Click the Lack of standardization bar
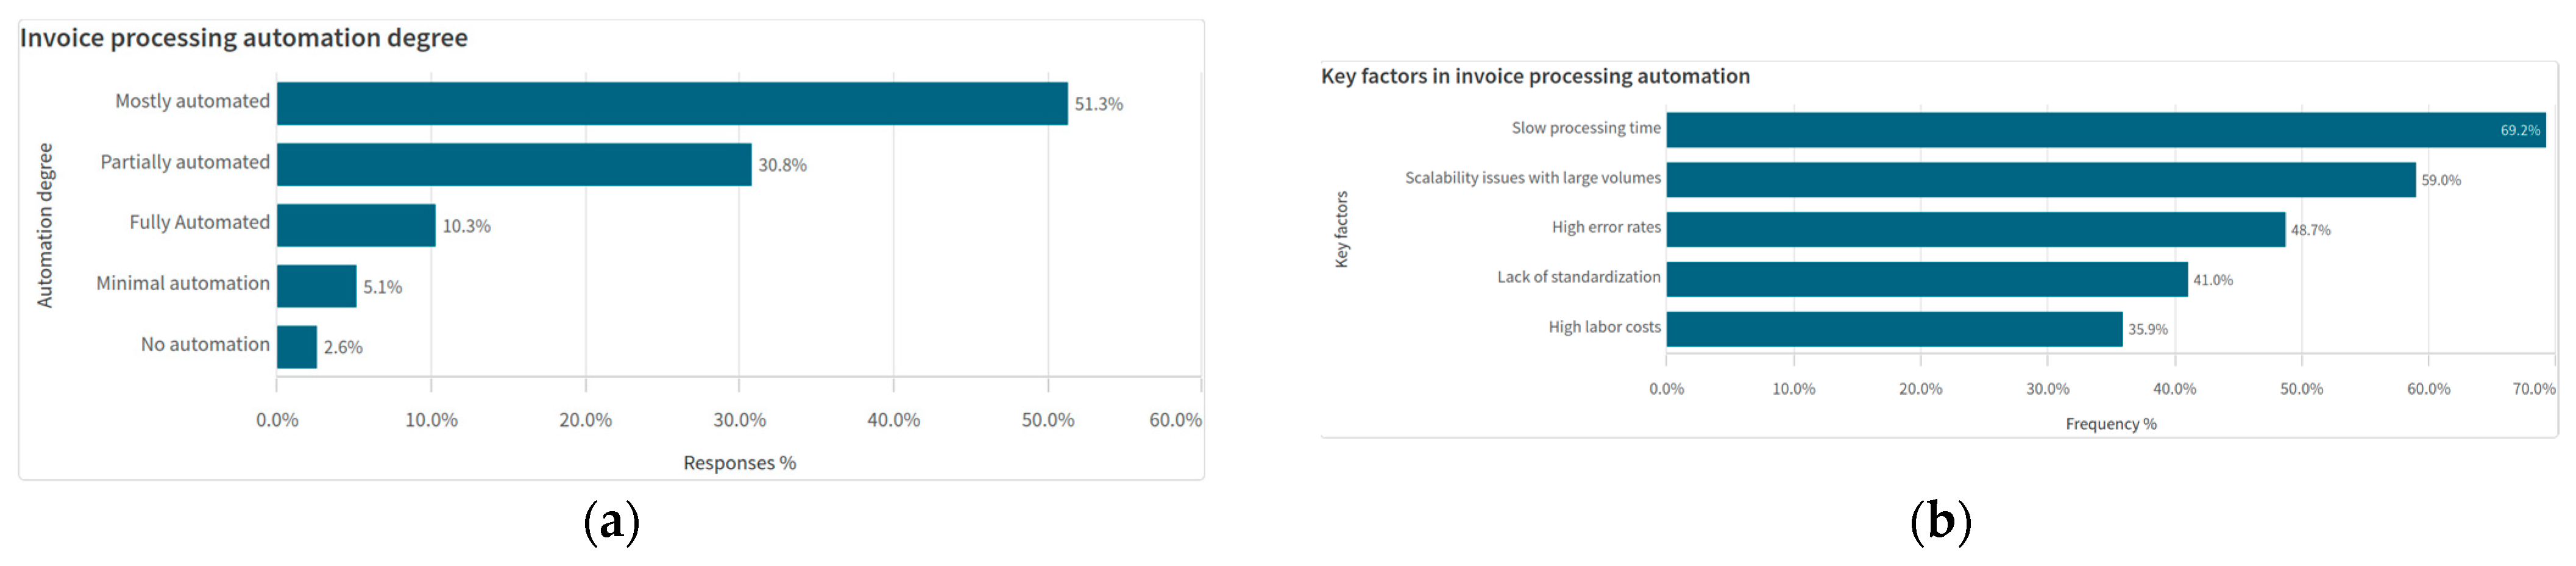 [1926, 279]
